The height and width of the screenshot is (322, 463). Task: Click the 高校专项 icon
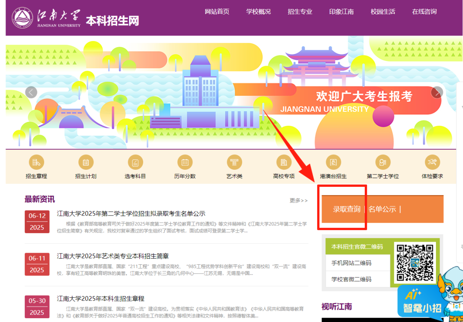[283, 163]
